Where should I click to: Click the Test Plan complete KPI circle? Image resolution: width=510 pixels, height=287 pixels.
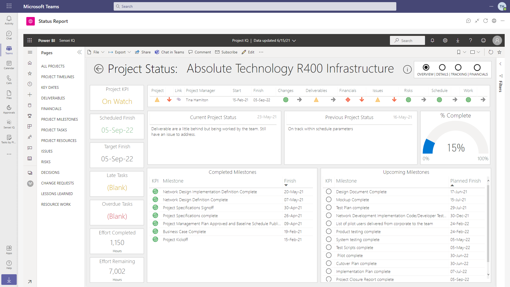pyautogui.click(x=329, y=207)
